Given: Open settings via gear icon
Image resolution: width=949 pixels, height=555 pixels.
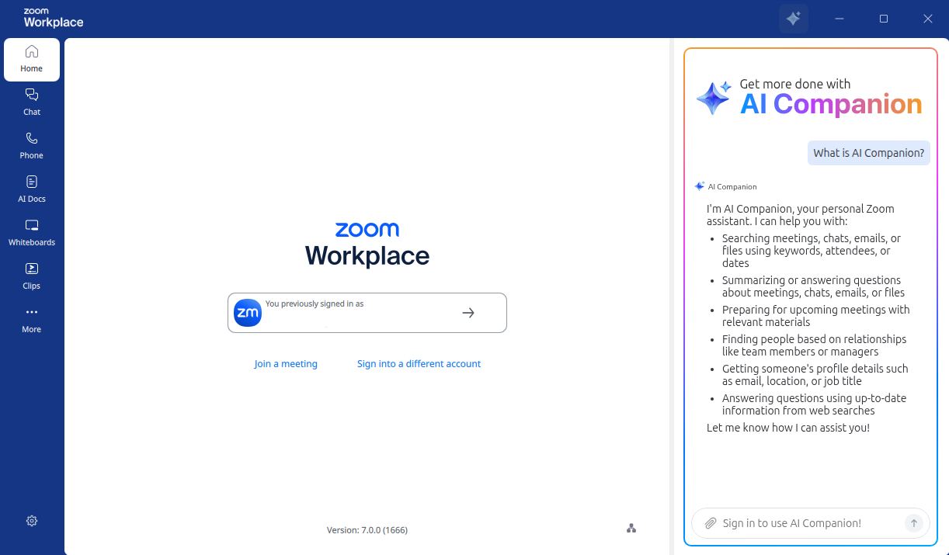Looking at the screenshot, I should point(32,521).
